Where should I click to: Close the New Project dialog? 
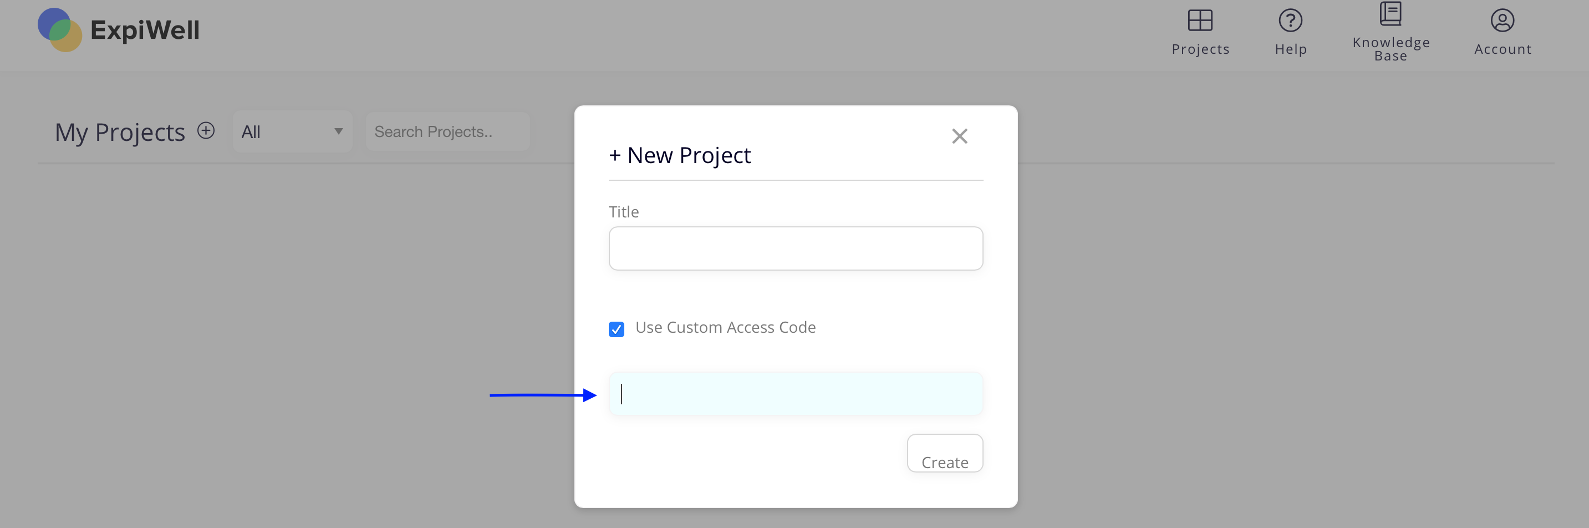point(959,136)
